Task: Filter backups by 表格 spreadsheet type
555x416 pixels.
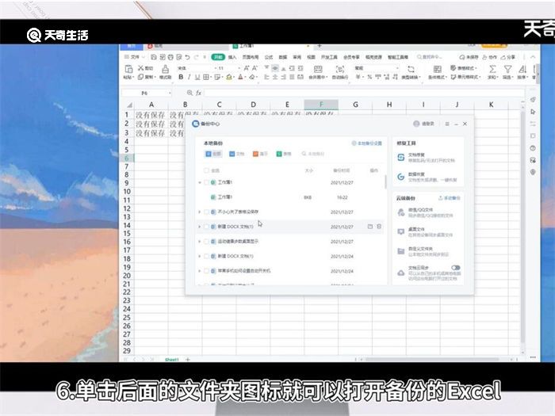Action: point(284,154)
